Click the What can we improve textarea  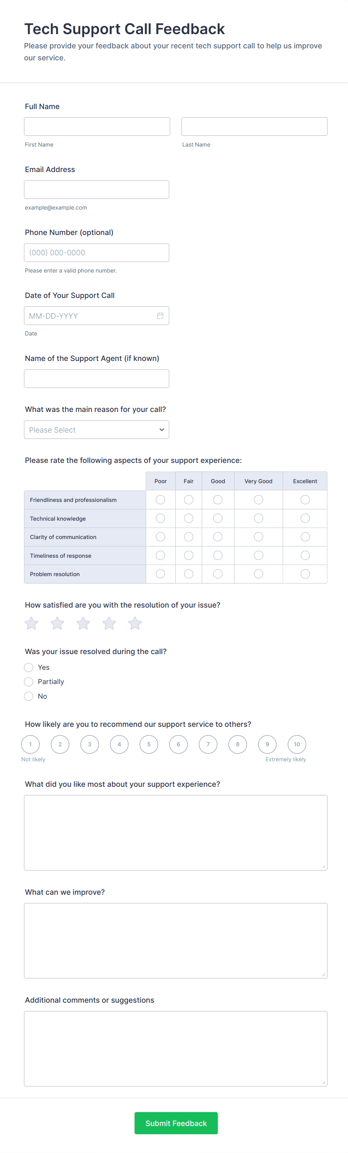pyautogui.click(x=175, y=940)
